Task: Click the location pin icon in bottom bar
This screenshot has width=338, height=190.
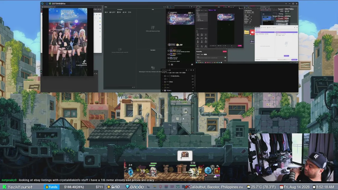Action: click(x=186, y=187)
